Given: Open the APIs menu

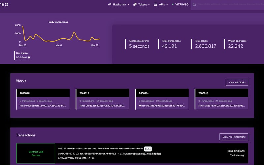Looking at the screenshot, I should pyautogui.click(x=161, y=4).
